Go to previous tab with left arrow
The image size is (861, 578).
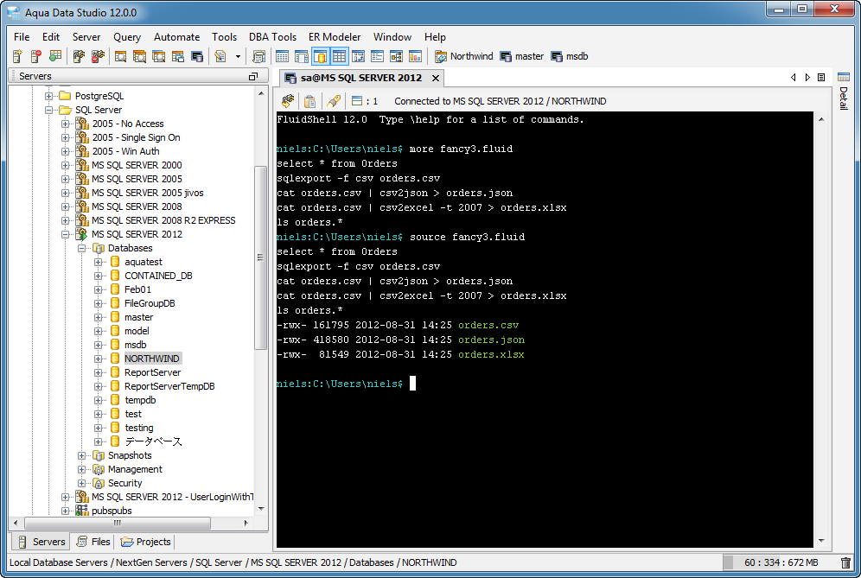click(793, 78)
